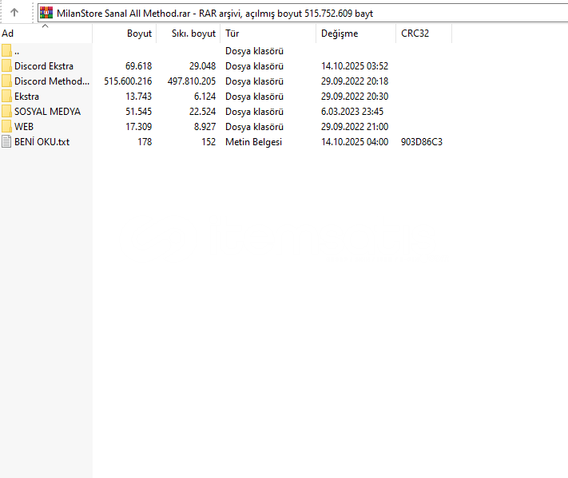Click date 29.09.2022 21:00
The height and width of the screenshot is (478, 568).
(355, 127)
